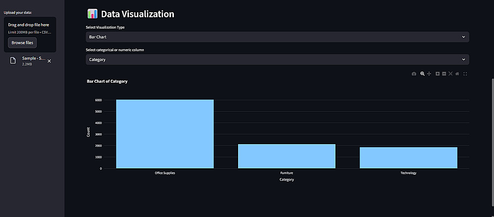This screenshot has width=494, height=217.
Task: Click the Zoom in plus icon
Action: (x=438, y=74)
